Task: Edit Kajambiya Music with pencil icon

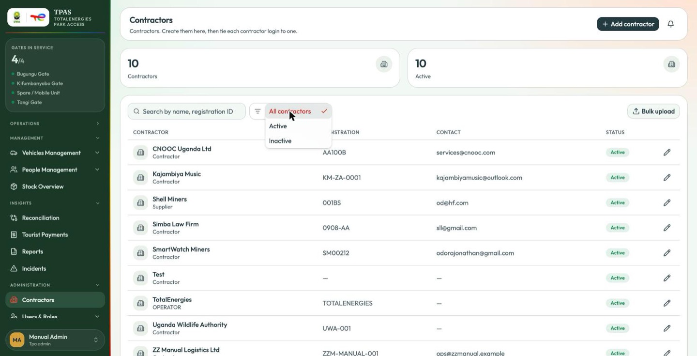Action: [667, 178]
